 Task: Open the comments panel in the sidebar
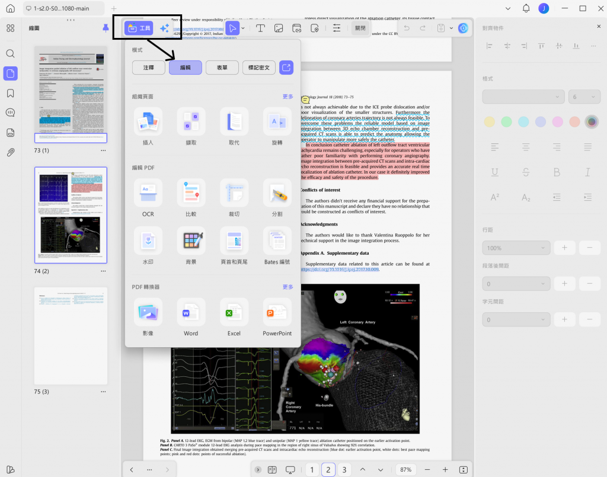[x=11, y=113]
